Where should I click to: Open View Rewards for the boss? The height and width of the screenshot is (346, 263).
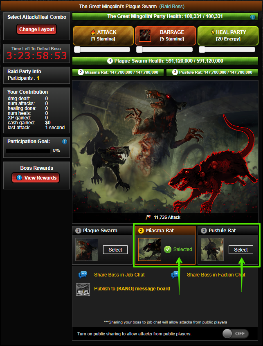tap(36, 178)
